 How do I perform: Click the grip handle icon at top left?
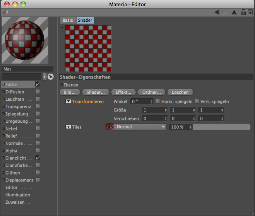point(5,12)
